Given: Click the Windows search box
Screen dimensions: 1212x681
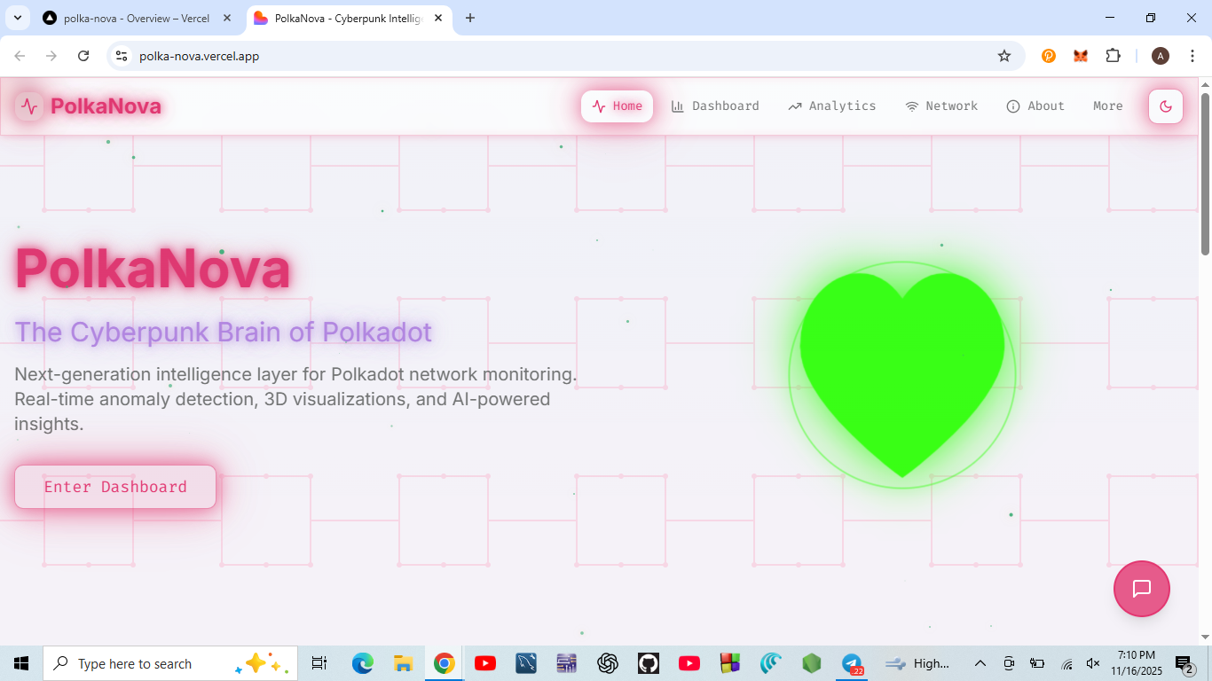Looking at the screenshot, I should point(170,663).
